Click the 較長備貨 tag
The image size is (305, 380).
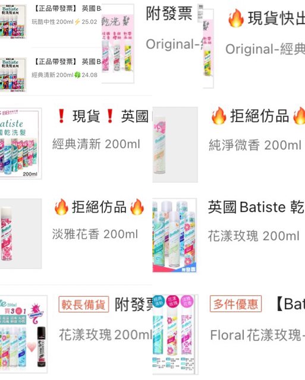pos(83,304)
